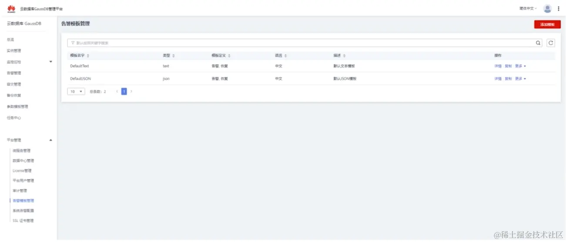Click the Huawei logo in header

pyautogui.click(x=12, y=8)
